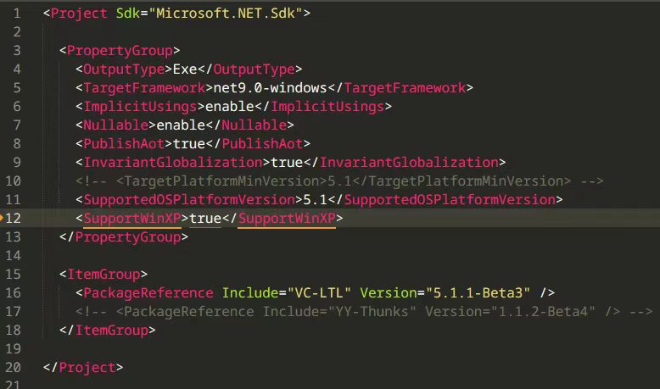Click the Exe value in OutputType

[186, 69]
